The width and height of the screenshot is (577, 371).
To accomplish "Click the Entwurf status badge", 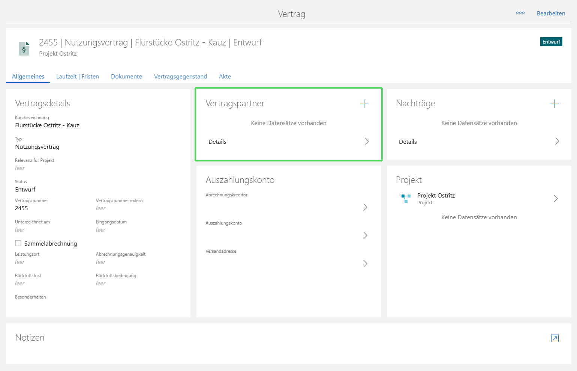I will point(551,42).
